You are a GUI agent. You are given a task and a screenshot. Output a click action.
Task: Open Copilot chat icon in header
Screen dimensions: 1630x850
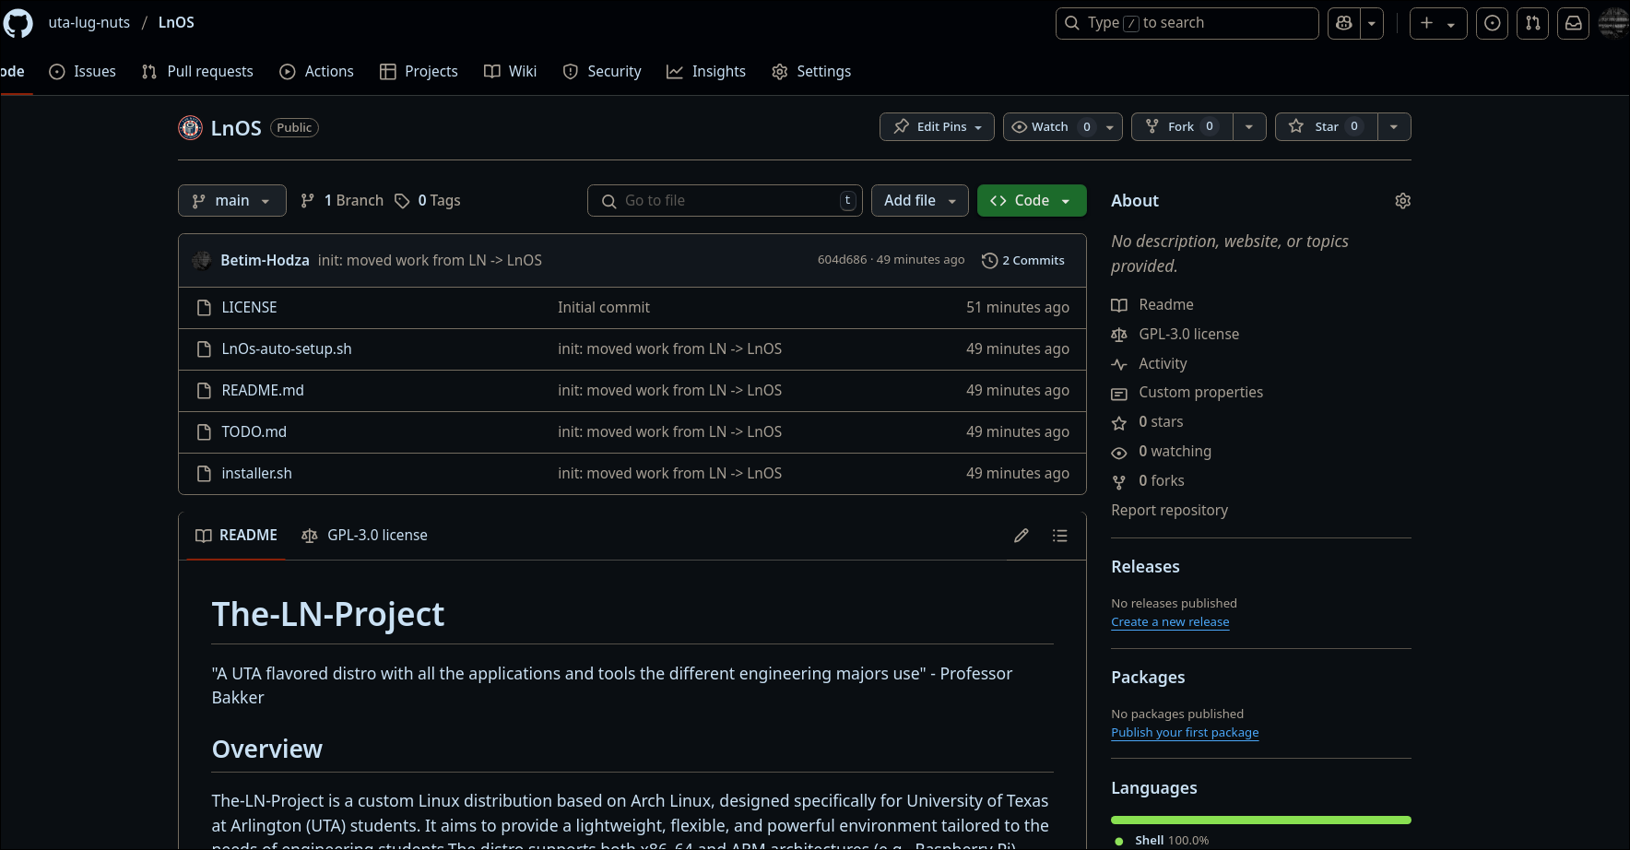tap(1343, 23)
